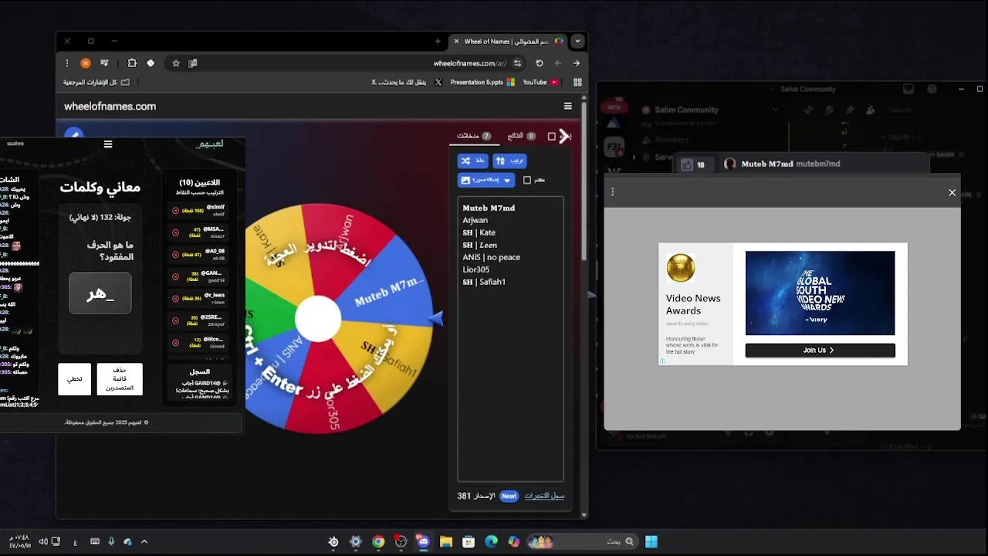This screenshot has width=988, height=556.
Task: Expand the system tray hidden icons chevron
Action: (144, 542)
